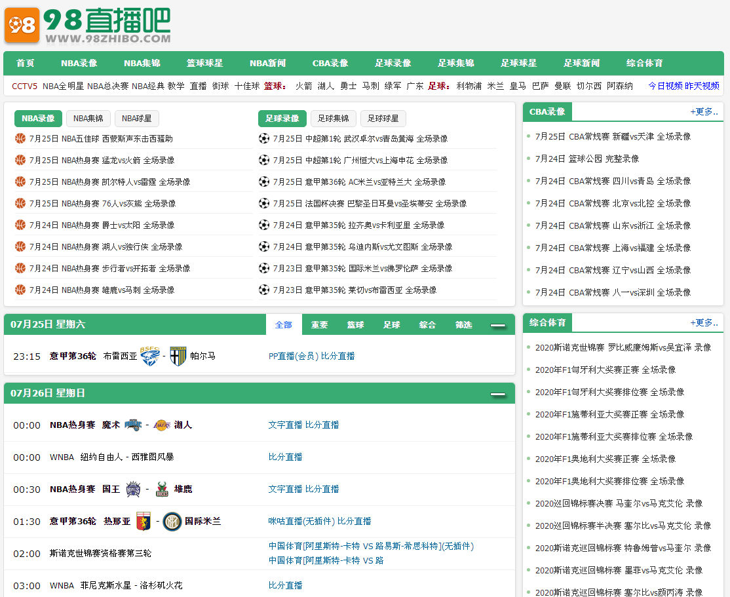Open 首页 in the main navigation
The image size is (730, 597).
(25, 63)
